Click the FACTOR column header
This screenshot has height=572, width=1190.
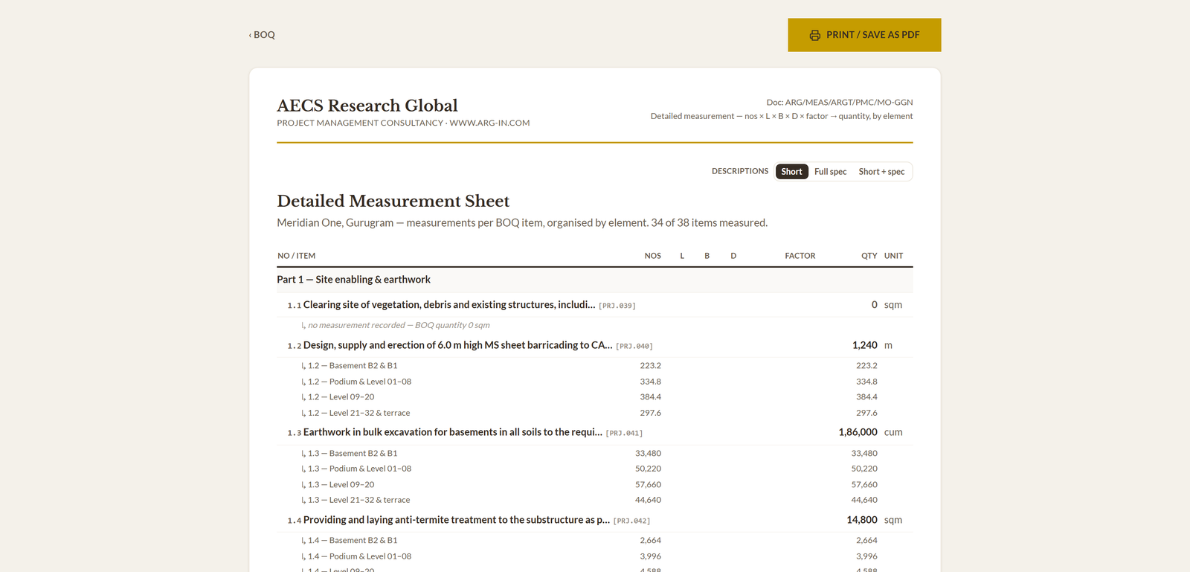pos(800,256)
